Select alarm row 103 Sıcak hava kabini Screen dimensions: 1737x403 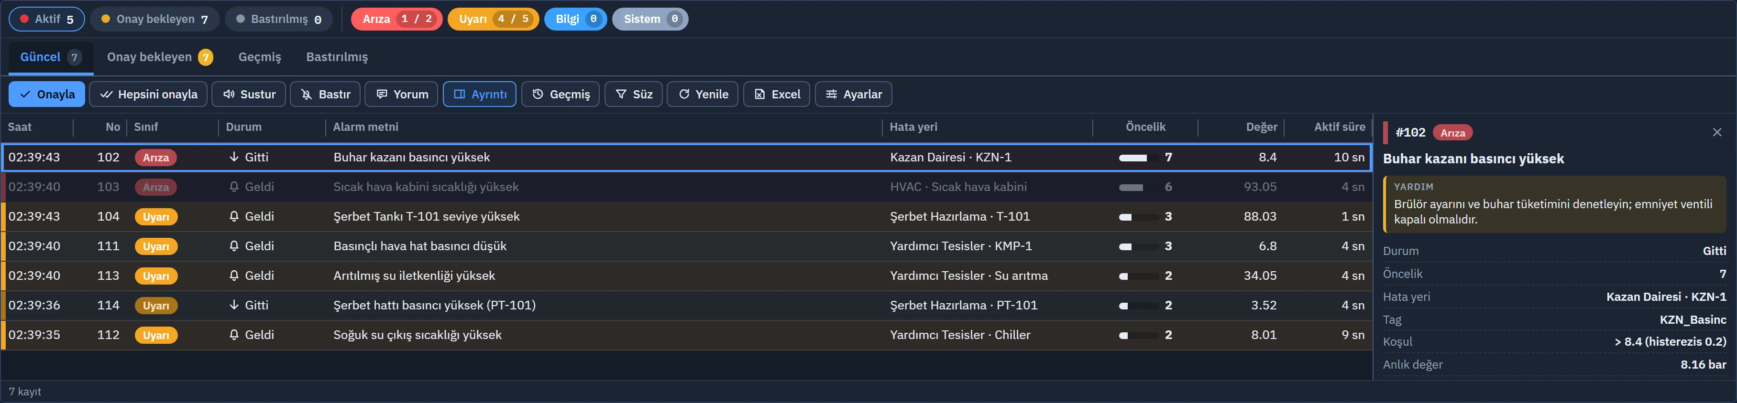tap(686, 187)
